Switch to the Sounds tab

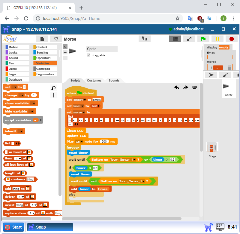tap(114, 80)
